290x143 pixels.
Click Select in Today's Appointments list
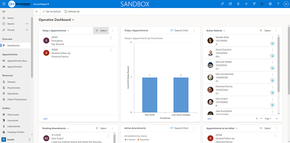click(101, 31)
